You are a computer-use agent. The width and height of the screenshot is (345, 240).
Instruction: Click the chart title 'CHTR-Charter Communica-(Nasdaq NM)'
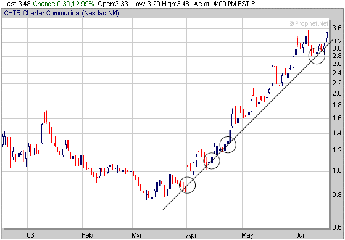coord(62,14)
